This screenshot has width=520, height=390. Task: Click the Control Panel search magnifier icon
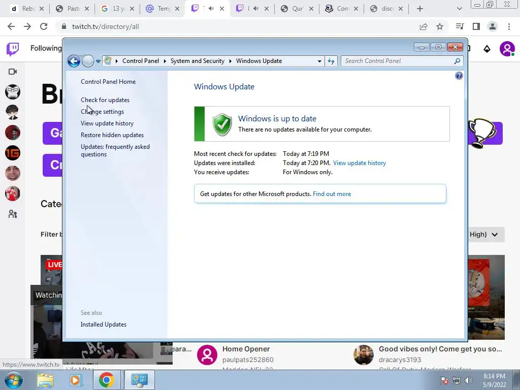pos(458,61)
